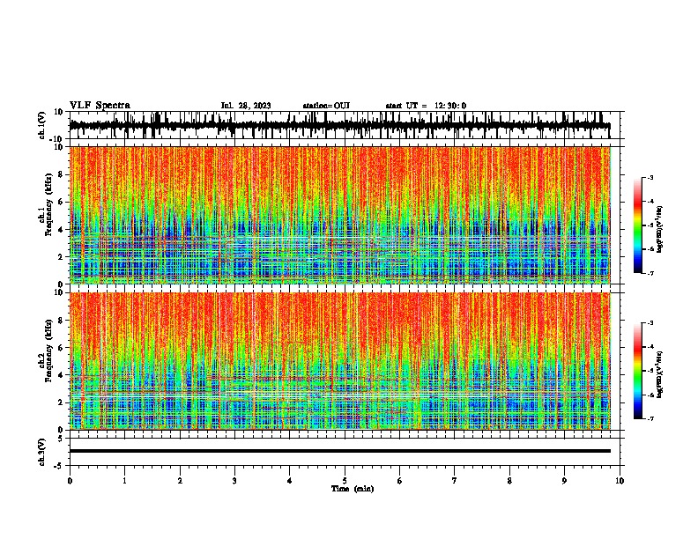Image resolution: width=698 pixels, height=539 pixels.
Task: Click the "-7" label on ch.2 color bar
Action: pyautogui.click(x=650, y=419)
